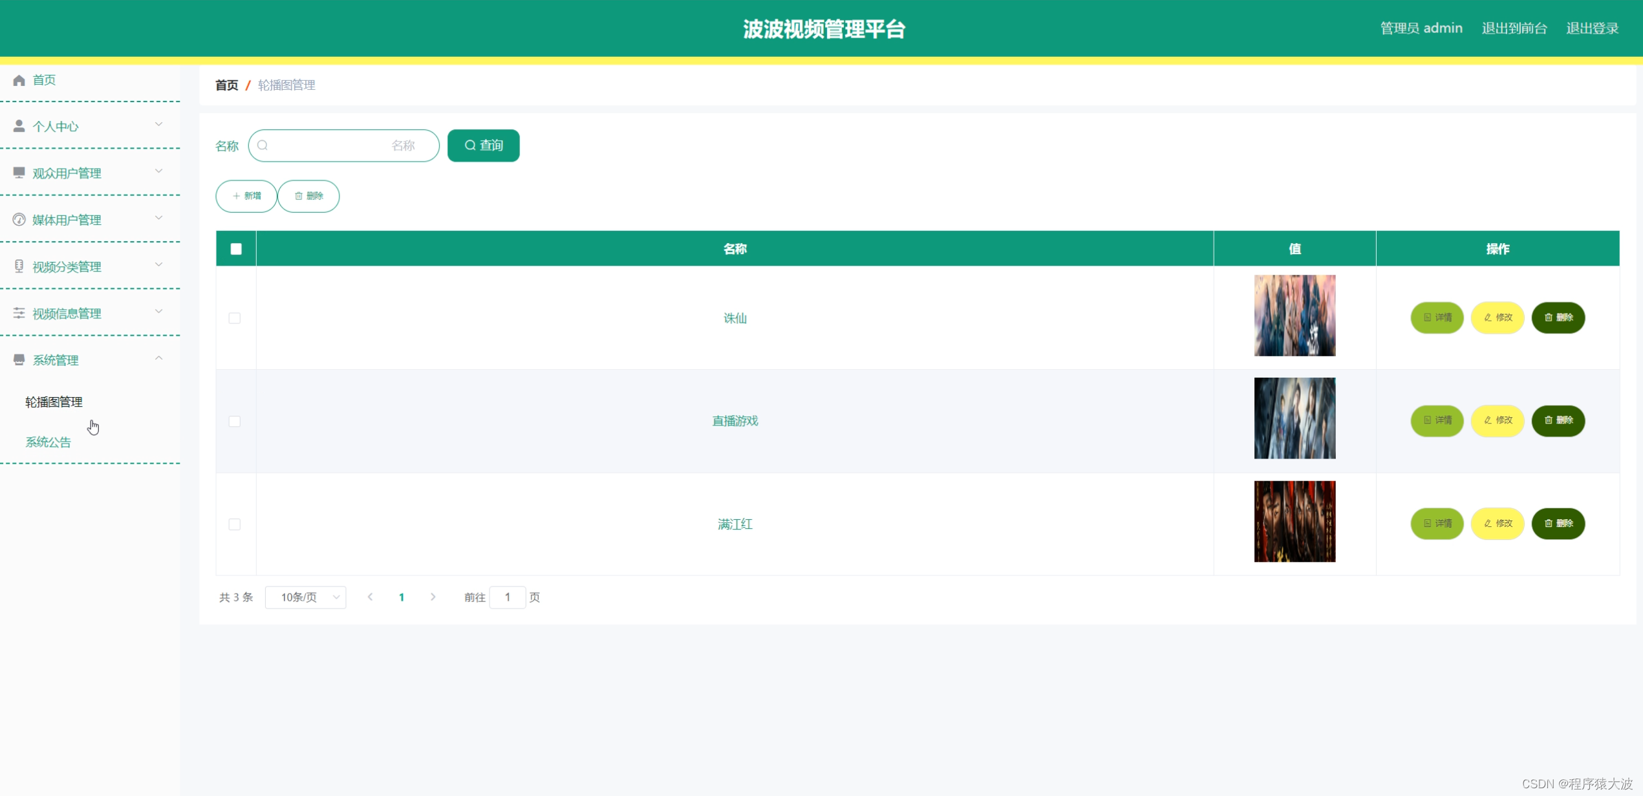Click the 媒体用户管理 sidebar icon
This screenshot has height=796, width=1643.
pyautogui.click(x=18, y=219)
